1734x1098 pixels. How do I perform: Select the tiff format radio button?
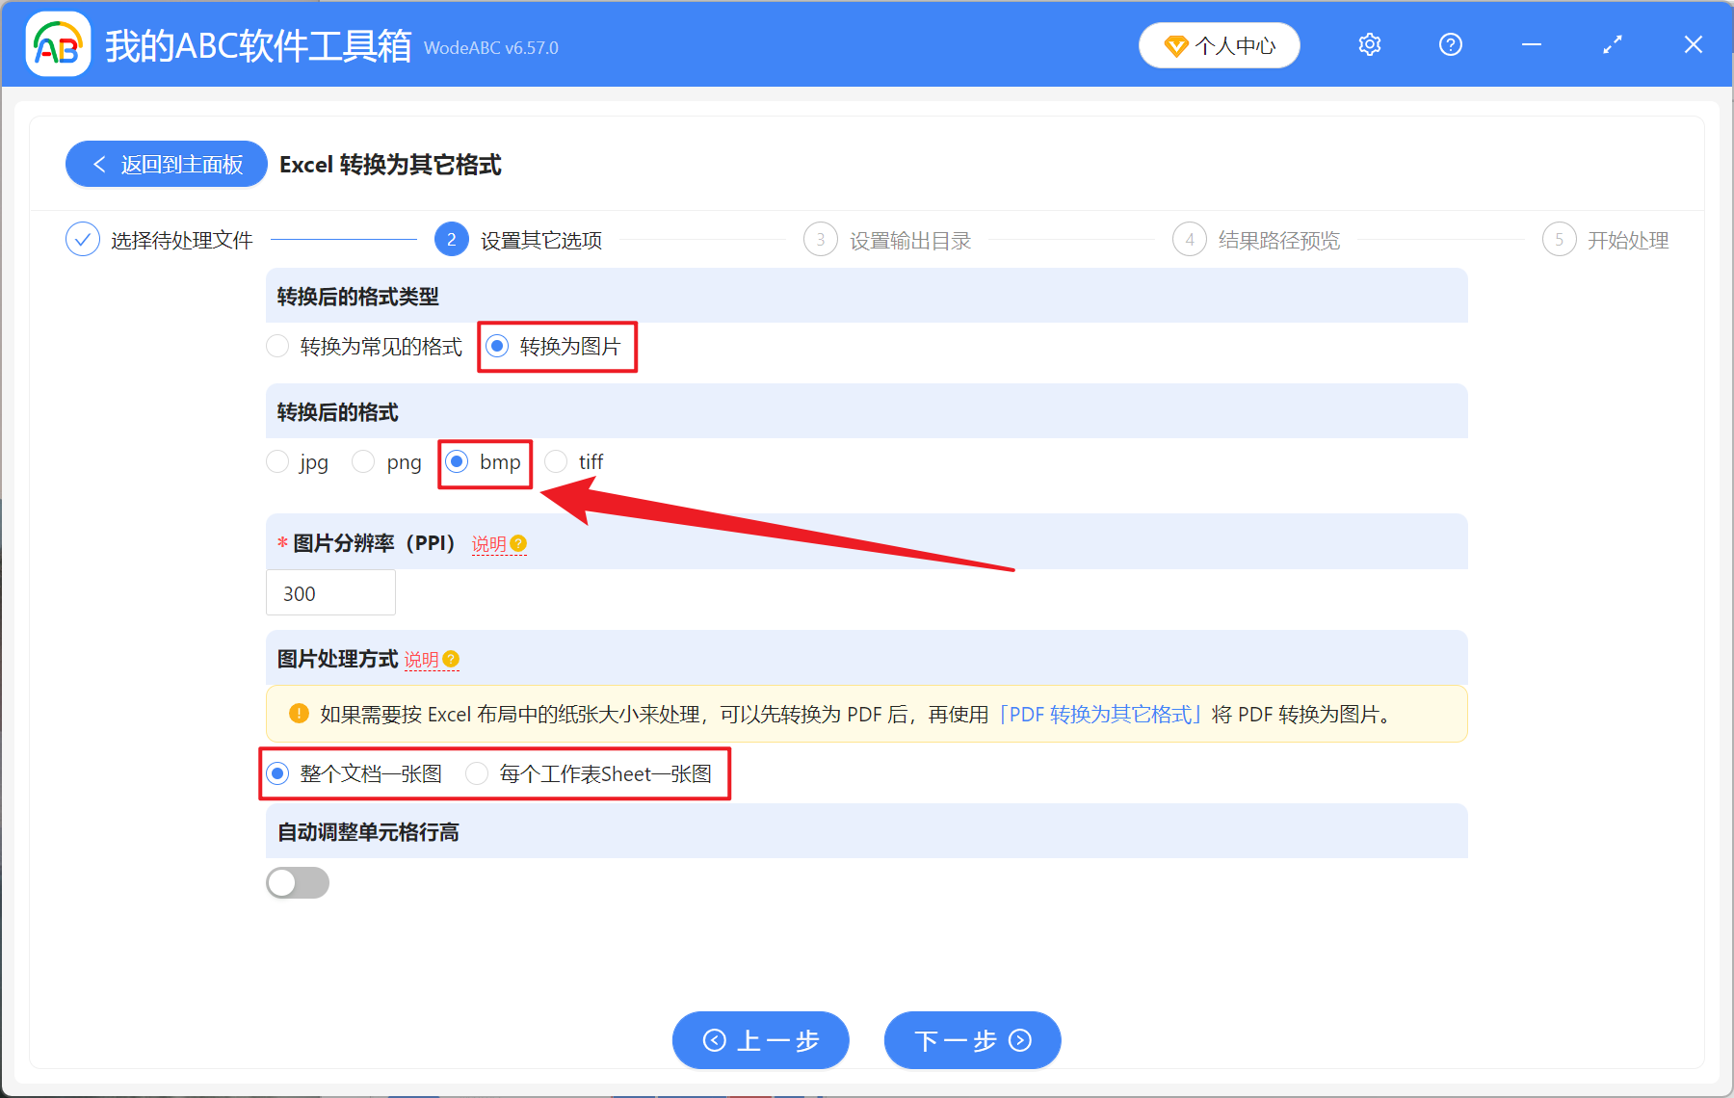click(x=556, y=461)
